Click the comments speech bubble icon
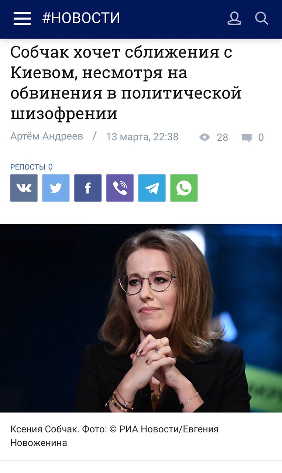 tap(247, 138)
